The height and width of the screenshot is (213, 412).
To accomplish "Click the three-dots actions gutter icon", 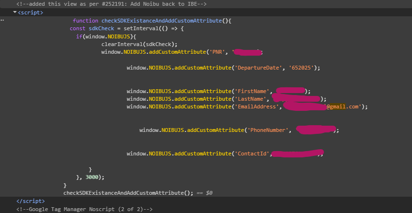I will [2, 21].
